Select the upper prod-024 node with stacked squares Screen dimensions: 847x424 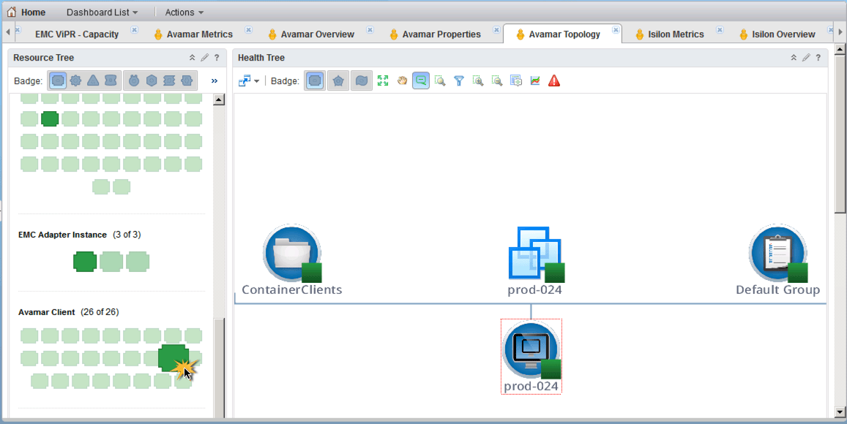(535, 261)
